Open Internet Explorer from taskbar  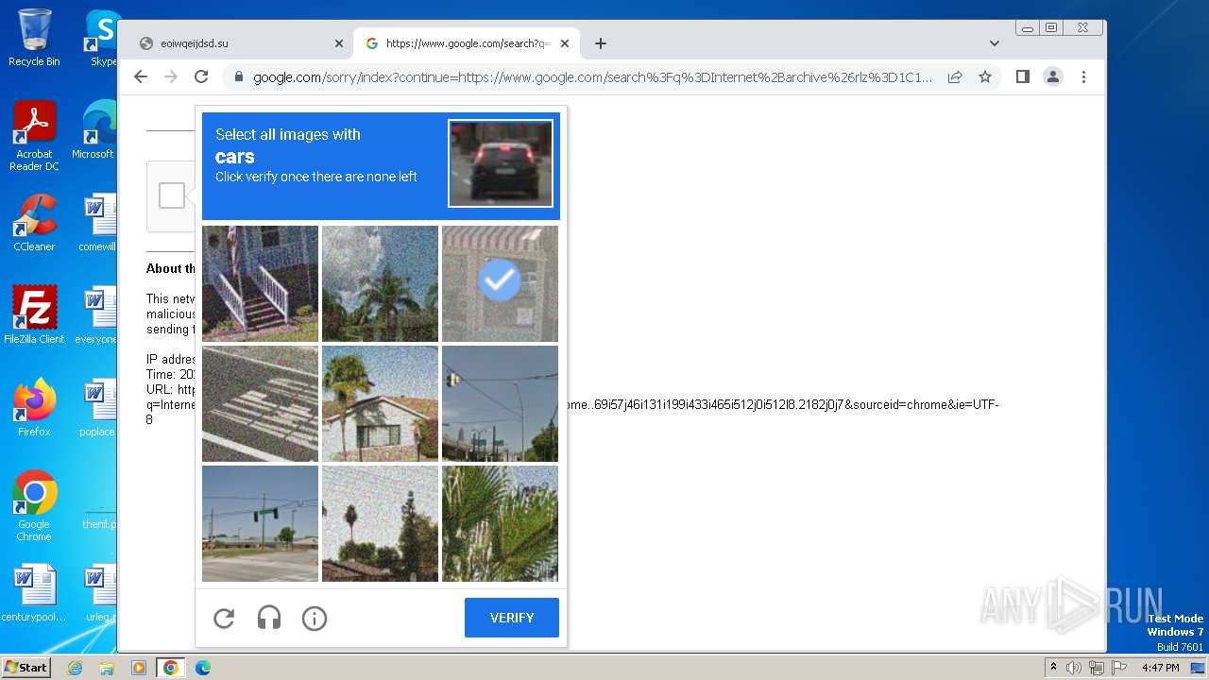point(76,668)
